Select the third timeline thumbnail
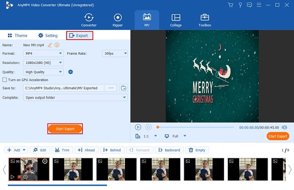The image size is (294, 190). (x=117, y=169)
